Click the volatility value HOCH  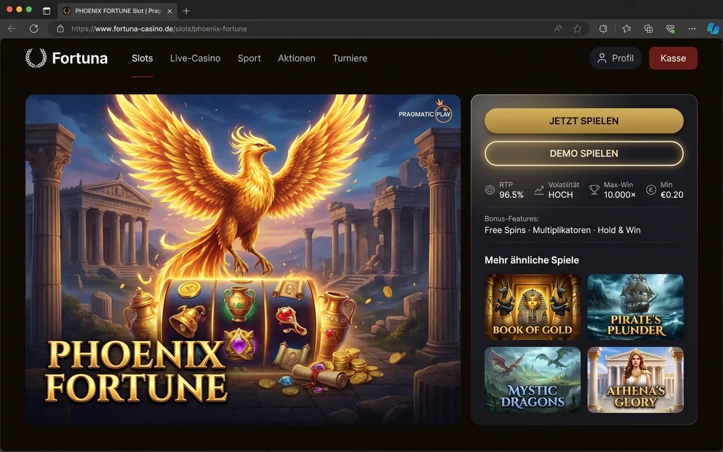click(x=560, y=195)
